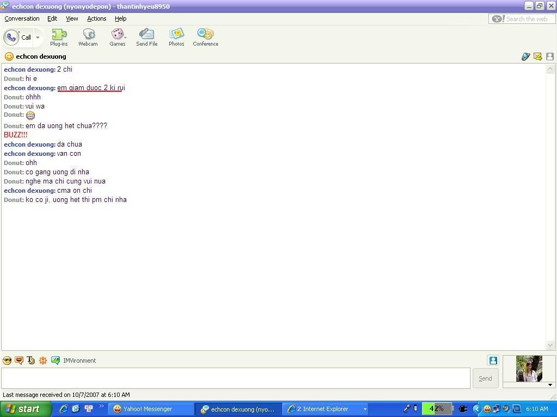Open the text format icon

tap(31, 361)
